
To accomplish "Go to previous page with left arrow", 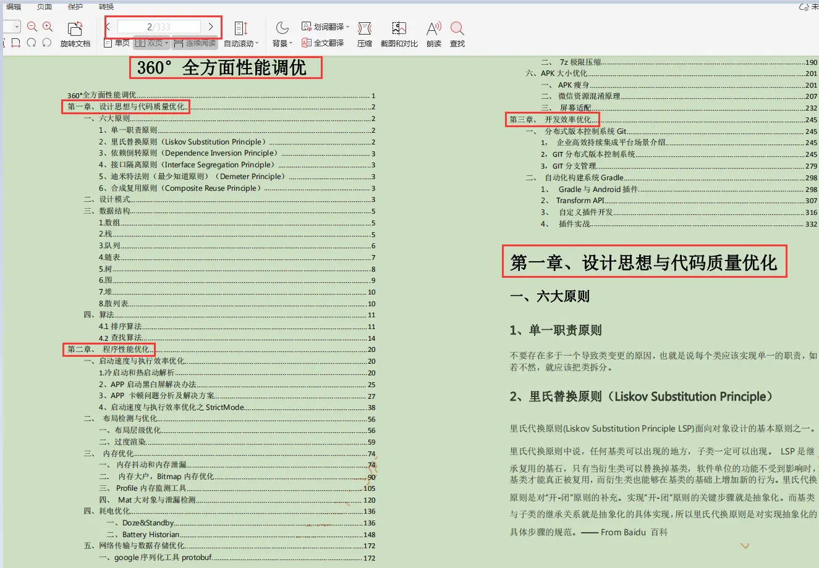I will tap(108, 27).
